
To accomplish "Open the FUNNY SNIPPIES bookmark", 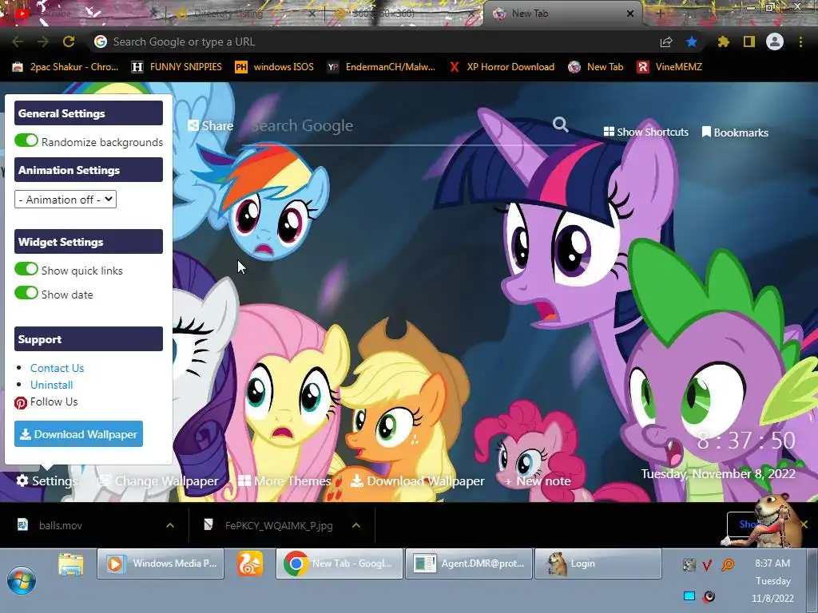I will (177, 67).
